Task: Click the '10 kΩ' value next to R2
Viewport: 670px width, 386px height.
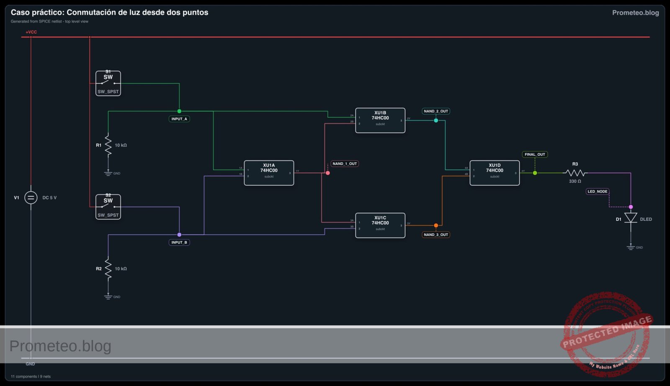Action: pyautogui.click(x=121, y=268)
